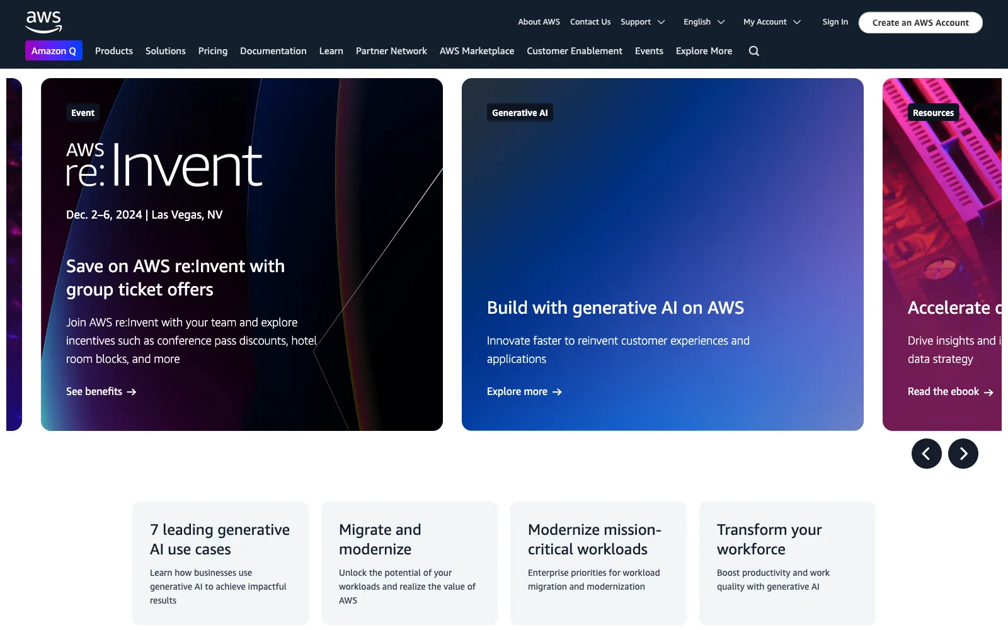Click 'Boost productivity and work quality' text
1008x630 pixels.
tap(773, 580)
